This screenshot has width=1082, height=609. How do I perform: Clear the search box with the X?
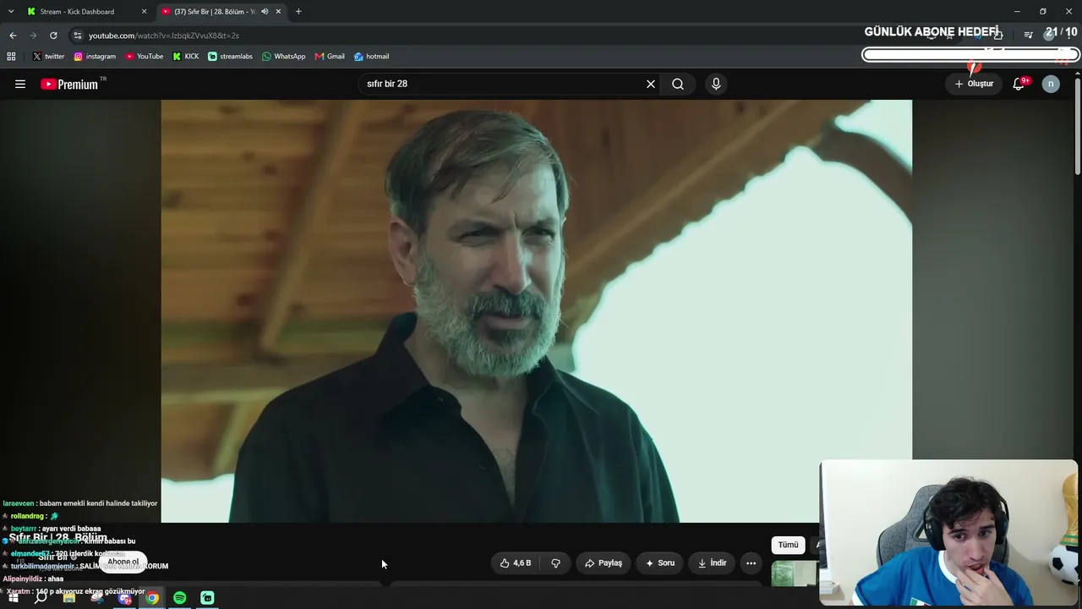click(651, 84)
